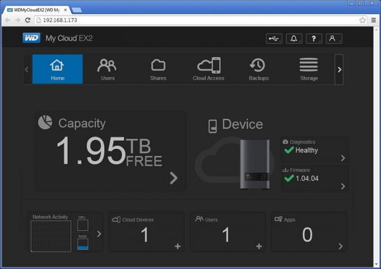
Task: Add a user with plus icon
Action: click(259, 246)
